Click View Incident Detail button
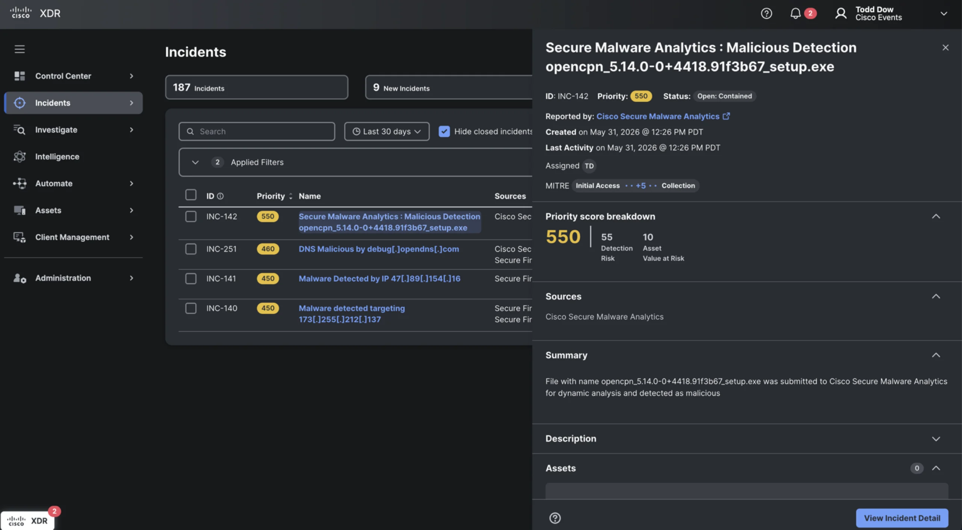This screenshot has height=530, width=962. point(902,518)
